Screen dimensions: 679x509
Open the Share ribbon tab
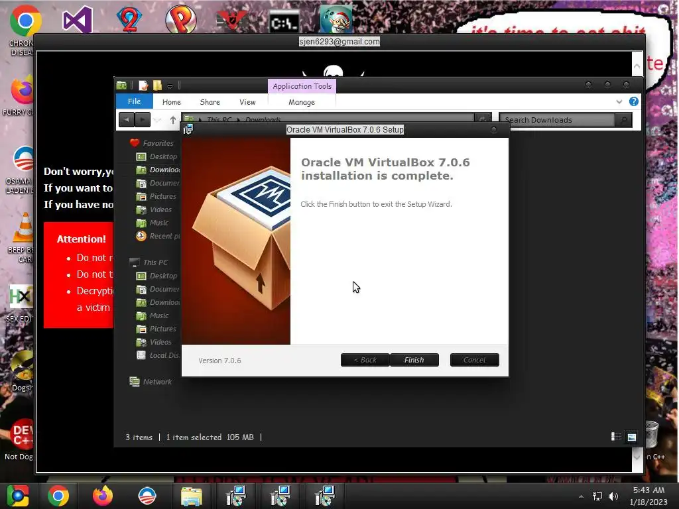(210, 102)
